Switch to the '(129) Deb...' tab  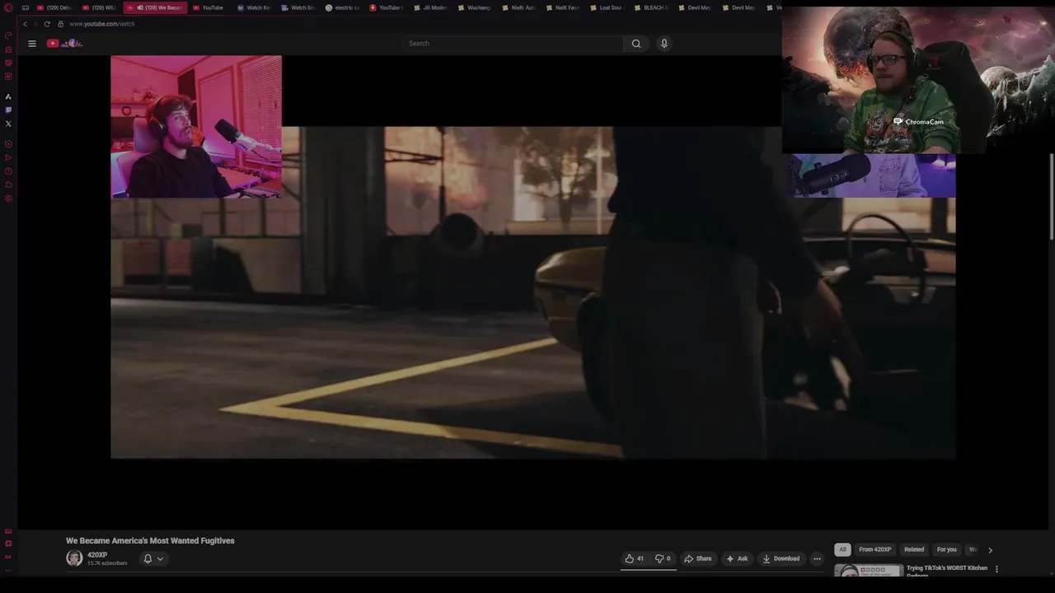pyautogui.click(x=54, y=7)
